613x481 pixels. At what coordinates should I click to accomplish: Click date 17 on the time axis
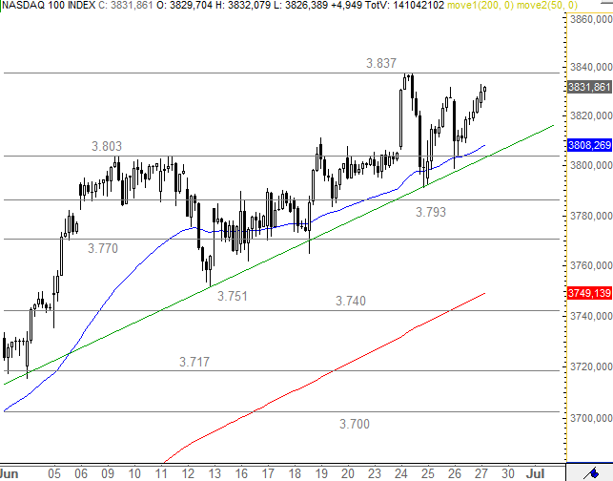pyautogui.click(x=268, y=474)
